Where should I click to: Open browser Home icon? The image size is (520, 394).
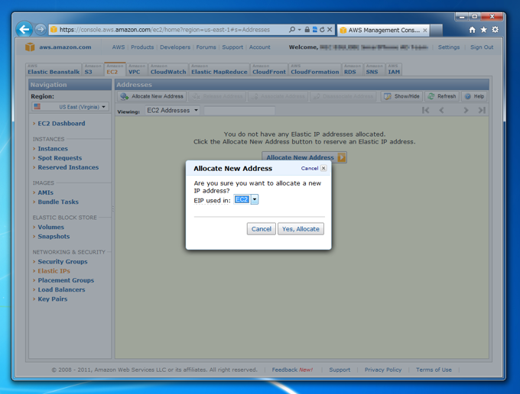click(472, 30)
